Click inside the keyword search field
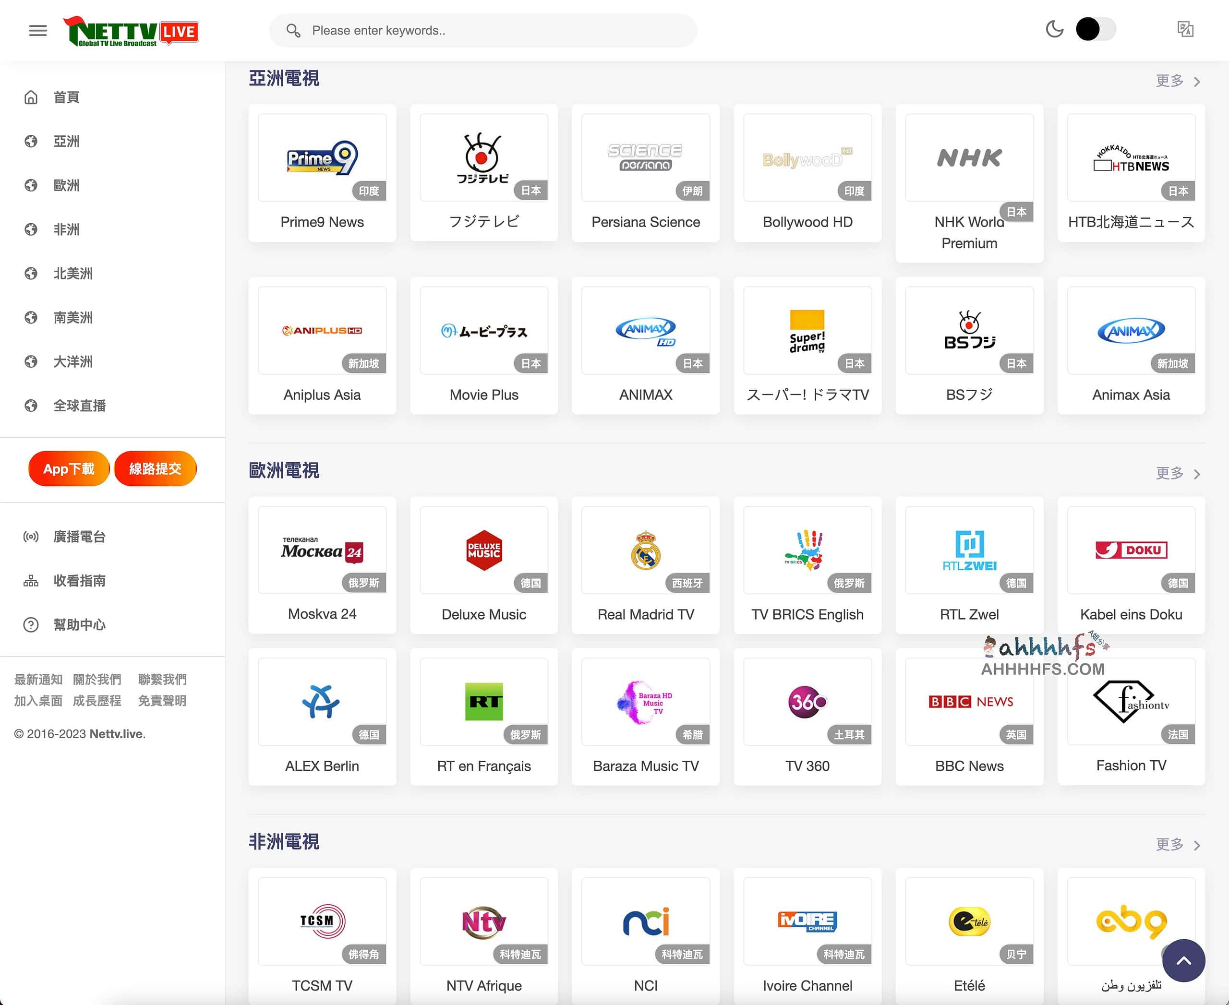Screen dimensions: 1229x1005 click(x=483, y=30)
